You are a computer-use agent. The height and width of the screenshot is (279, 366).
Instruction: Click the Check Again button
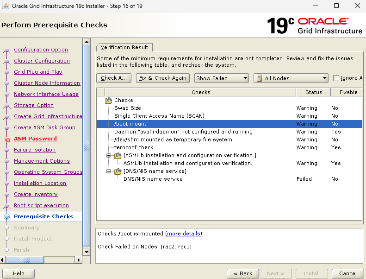tap(114, 78)
